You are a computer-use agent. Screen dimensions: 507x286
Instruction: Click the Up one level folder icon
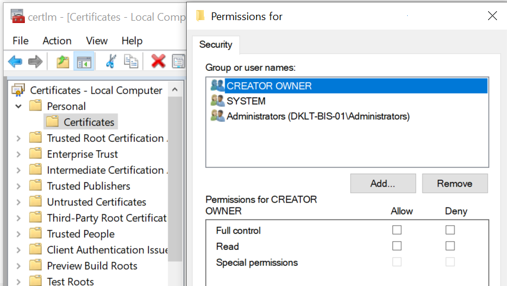pyautogui.click(x=63, y=61)
